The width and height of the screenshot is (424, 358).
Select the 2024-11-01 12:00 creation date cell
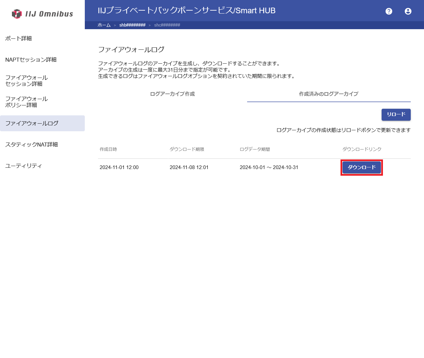pos(119,167)
